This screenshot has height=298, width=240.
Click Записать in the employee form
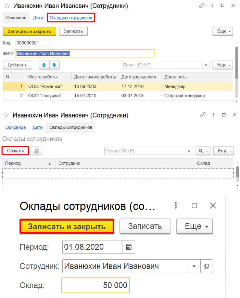pos(73,32)
